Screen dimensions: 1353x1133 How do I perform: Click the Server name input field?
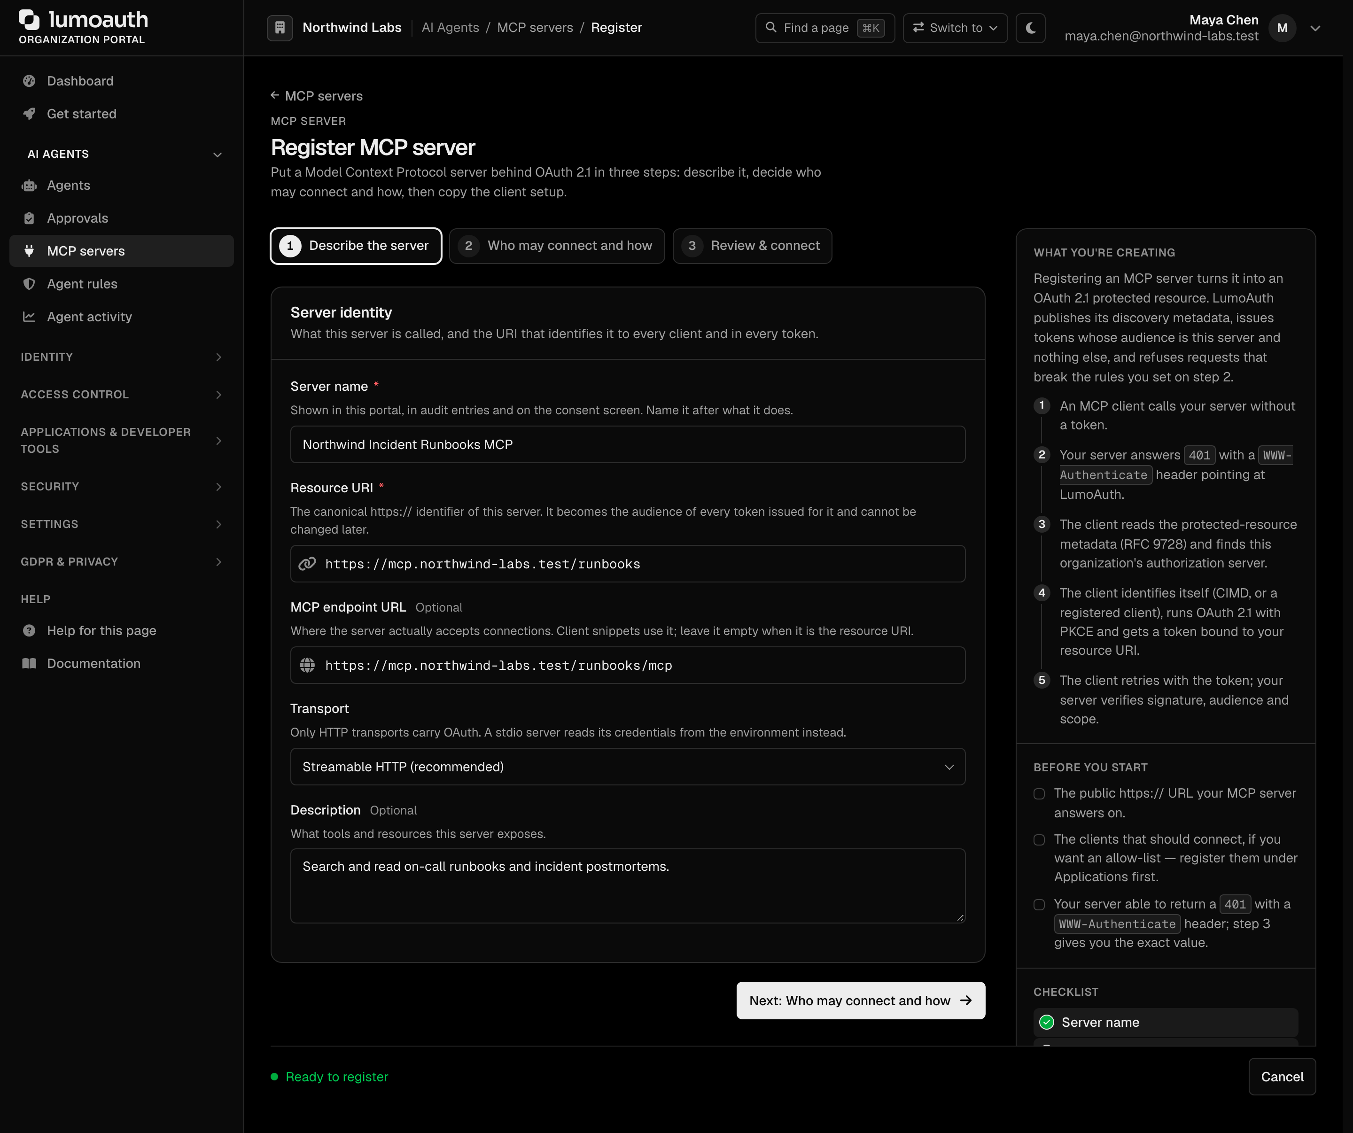pos(628,444)
